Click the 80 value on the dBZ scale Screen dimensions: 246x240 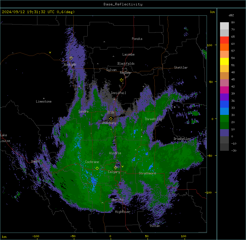(233, 23)
